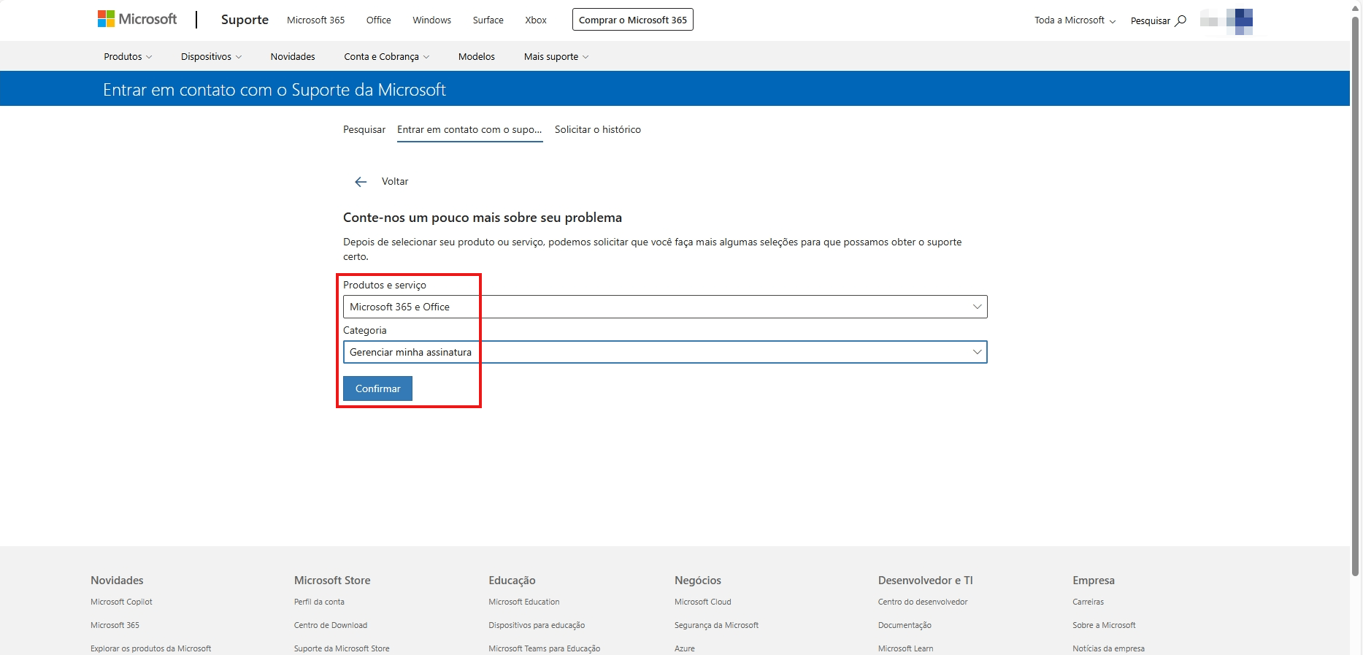
Task: Click the back arrow icon next to Voltar
Action: pyautogui.click(x=361, y=182)
